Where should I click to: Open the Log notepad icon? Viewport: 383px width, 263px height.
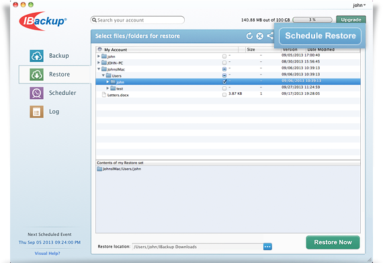click(37, 112)
